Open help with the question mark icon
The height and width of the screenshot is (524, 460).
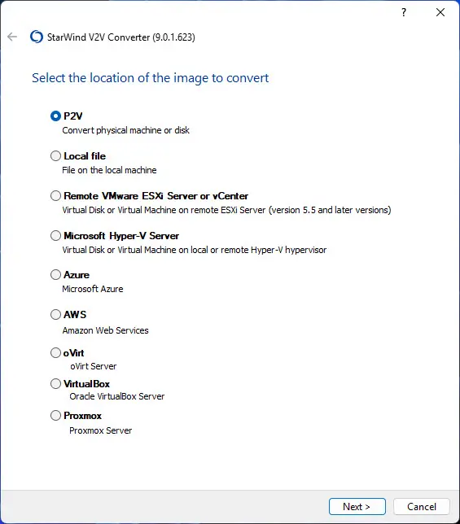[x=404, y=13]
